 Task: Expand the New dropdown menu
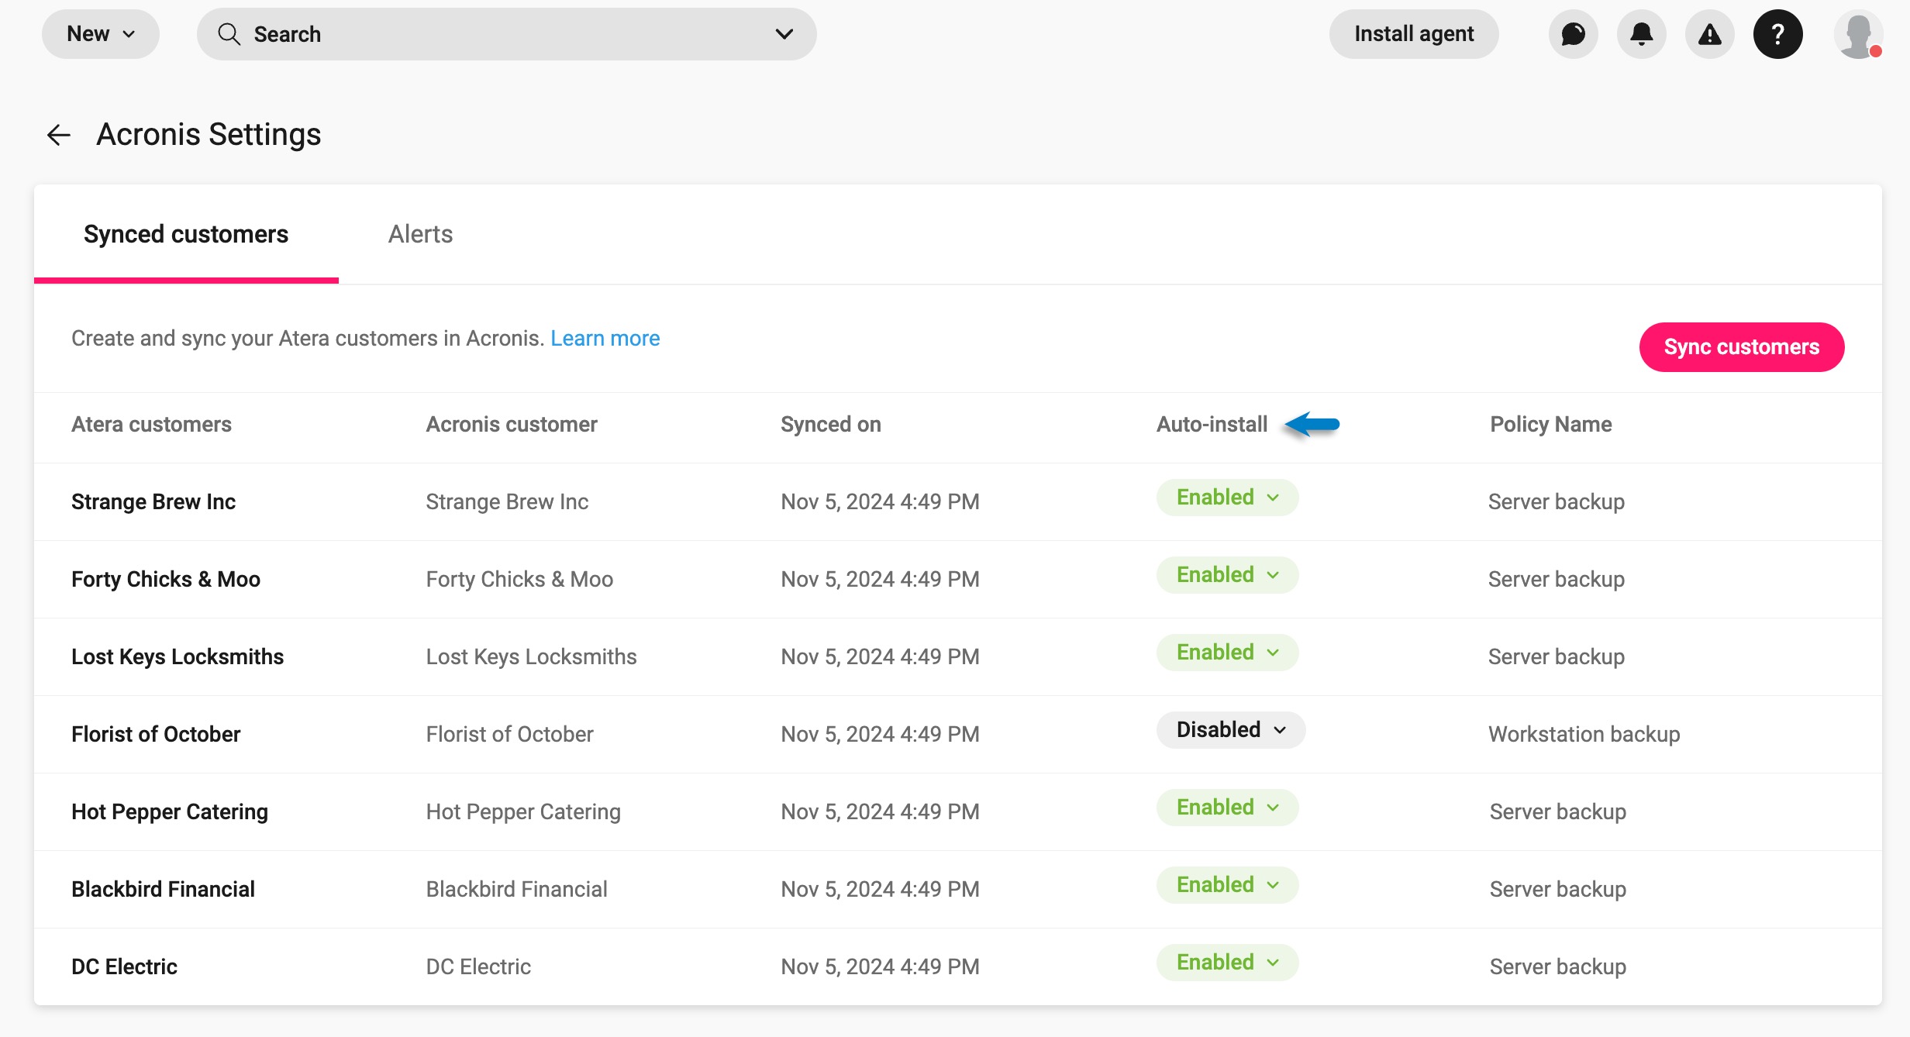pos(101,34)
